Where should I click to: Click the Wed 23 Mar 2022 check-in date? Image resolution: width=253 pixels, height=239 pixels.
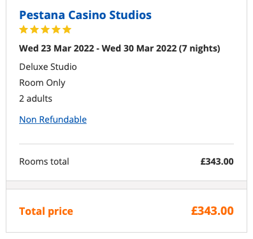(x=57, y=48)
